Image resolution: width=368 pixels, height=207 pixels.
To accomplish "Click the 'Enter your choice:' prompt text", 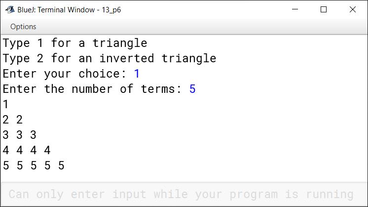I will click(x=65, y=74).
